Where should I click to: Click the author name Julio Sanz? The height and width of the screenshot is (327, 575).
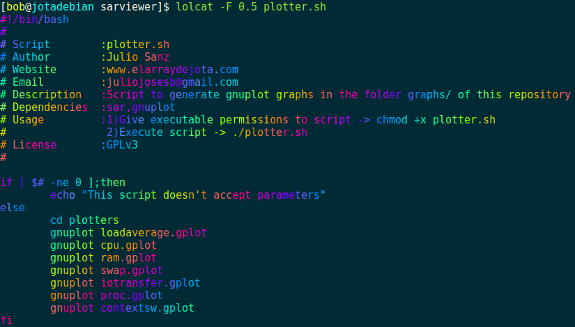point(138,57)
